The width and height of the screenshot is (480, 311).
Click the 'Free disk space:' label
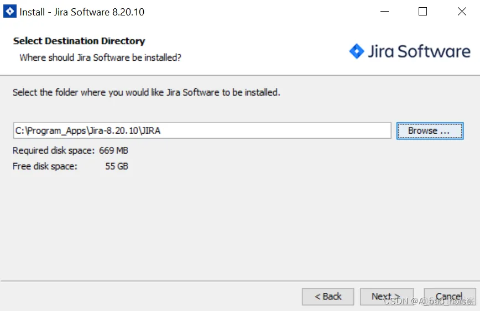(x=45, y=166)
